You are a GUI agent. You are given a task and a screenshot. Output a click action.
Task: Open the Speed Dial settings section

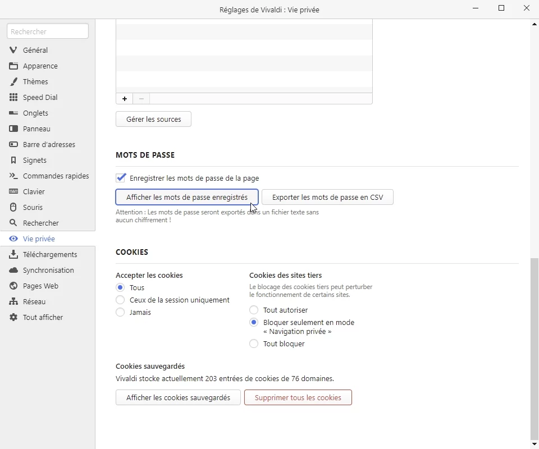click(x=48, y=97)
